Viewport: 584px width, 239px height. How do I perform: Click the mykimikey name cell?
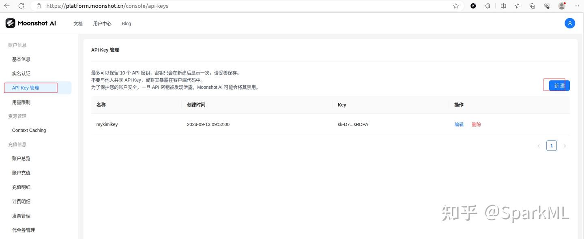click(107, 124)
